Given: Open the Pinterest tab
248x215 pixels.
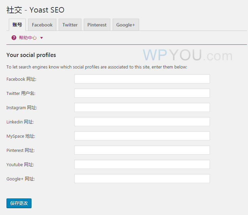Looking at the screenshot, I should coord(97,25).
